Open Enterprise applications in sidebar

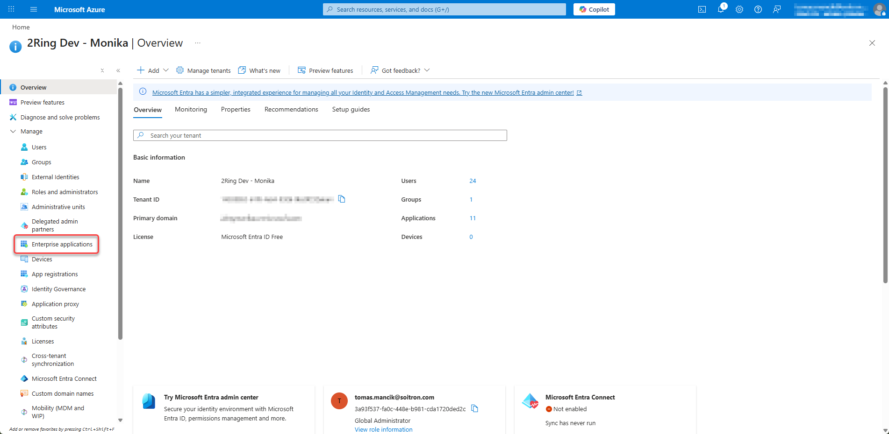tap(62, 245)
